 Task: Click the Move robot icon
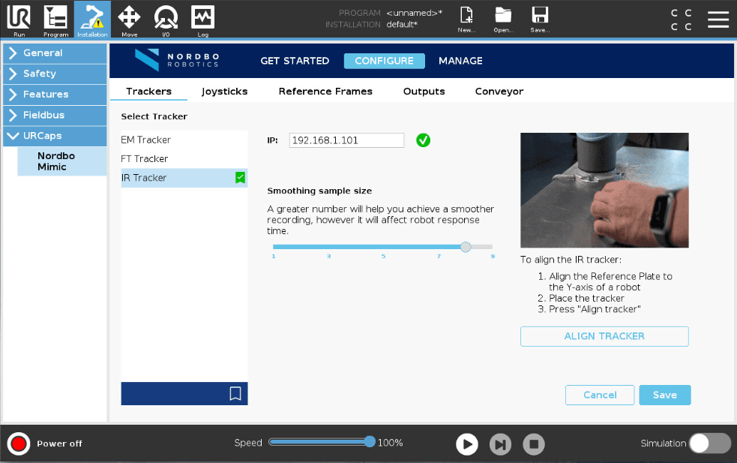[x=129, y=20]
